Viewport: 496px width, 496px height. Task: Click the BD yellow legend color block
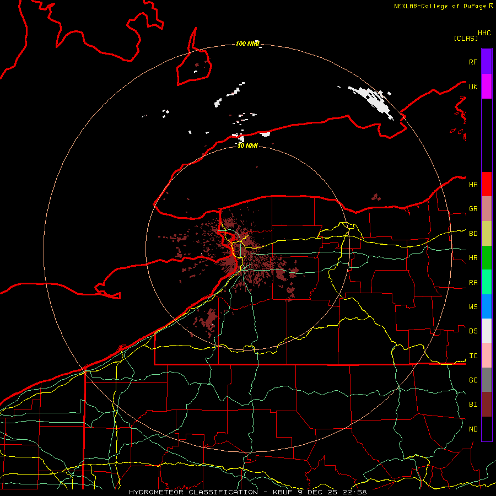pos(487,234)
